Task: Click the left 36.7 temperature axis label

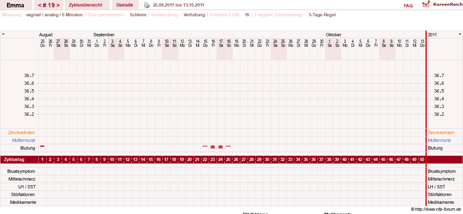Action: (x=29, y=75)
